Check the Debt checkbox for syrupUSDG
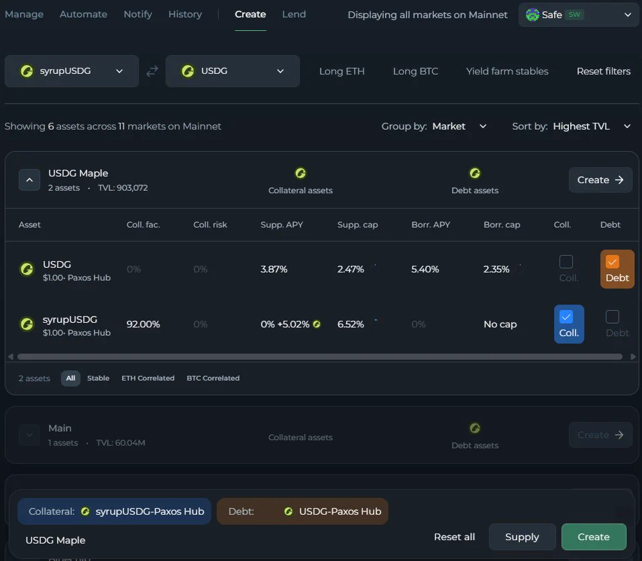 pyautogui.click(x=612, y=317)
